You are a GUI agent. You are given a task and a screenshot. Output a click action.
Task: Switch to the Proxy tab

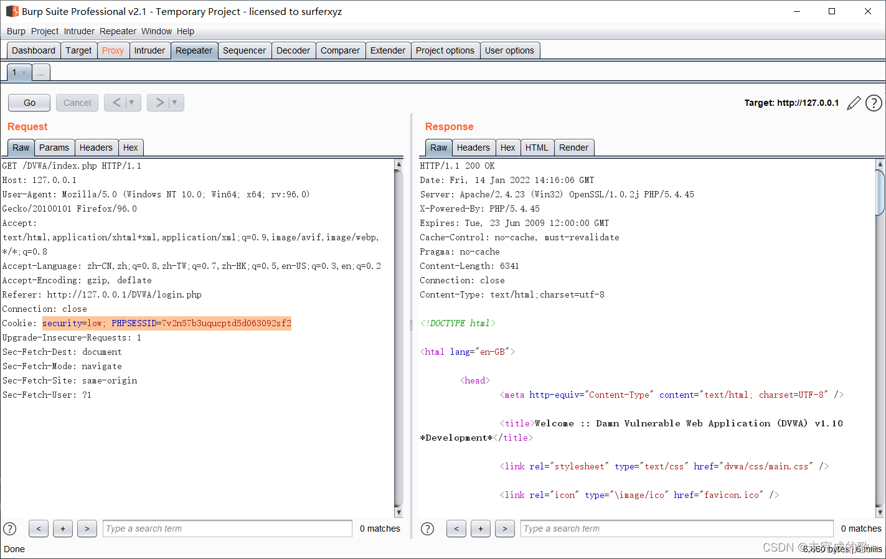click(x=113, y=50)
